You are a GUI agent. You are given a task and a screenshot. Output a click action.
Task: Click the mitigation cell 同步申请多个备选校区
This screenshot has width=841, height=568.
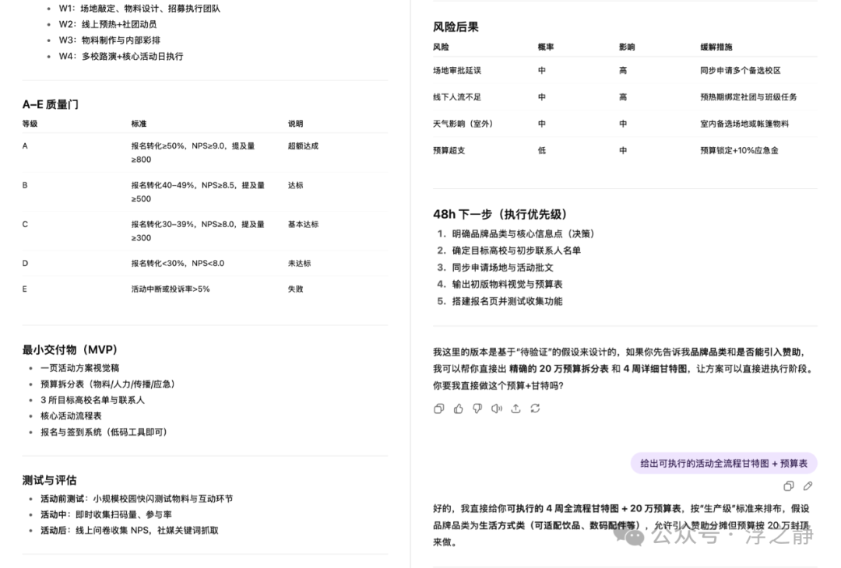click(x=741, y=70)
